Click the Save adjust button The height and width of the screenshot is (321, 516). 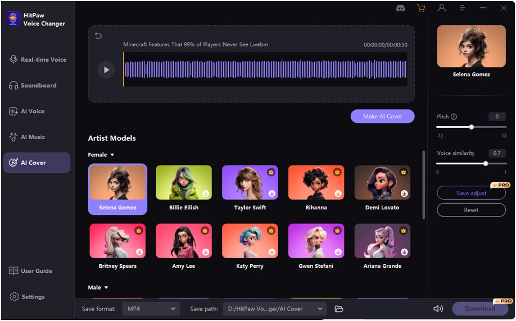point(471,193)
